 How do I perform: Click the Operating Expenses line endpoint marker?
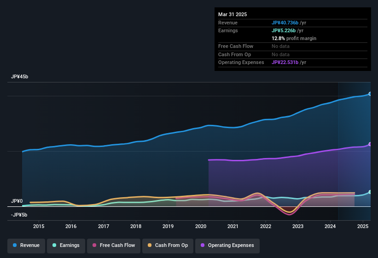370,144
